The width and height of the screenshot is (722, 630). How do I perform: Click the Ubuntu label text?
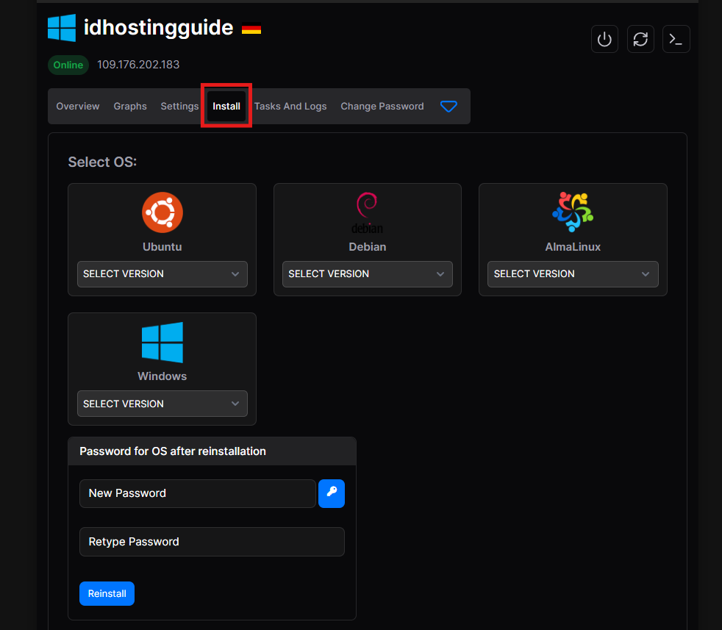click(162, 247)
